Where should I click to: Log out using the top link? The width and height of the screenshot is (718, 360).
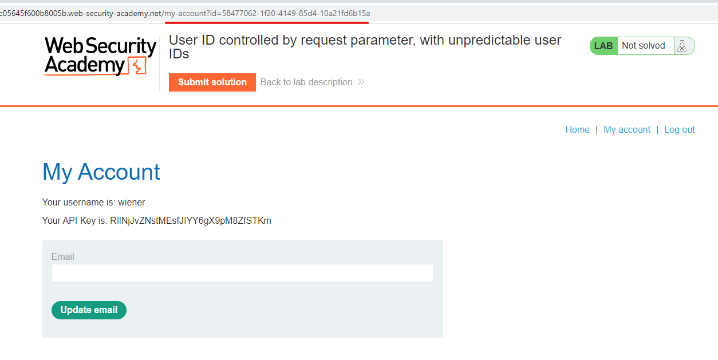[680, 130]
